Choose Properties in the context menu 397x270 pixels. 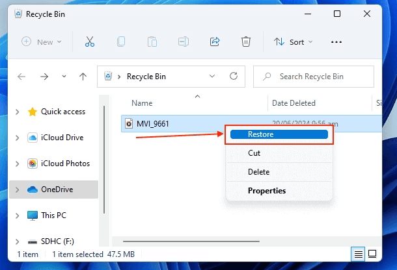(266, 191)
